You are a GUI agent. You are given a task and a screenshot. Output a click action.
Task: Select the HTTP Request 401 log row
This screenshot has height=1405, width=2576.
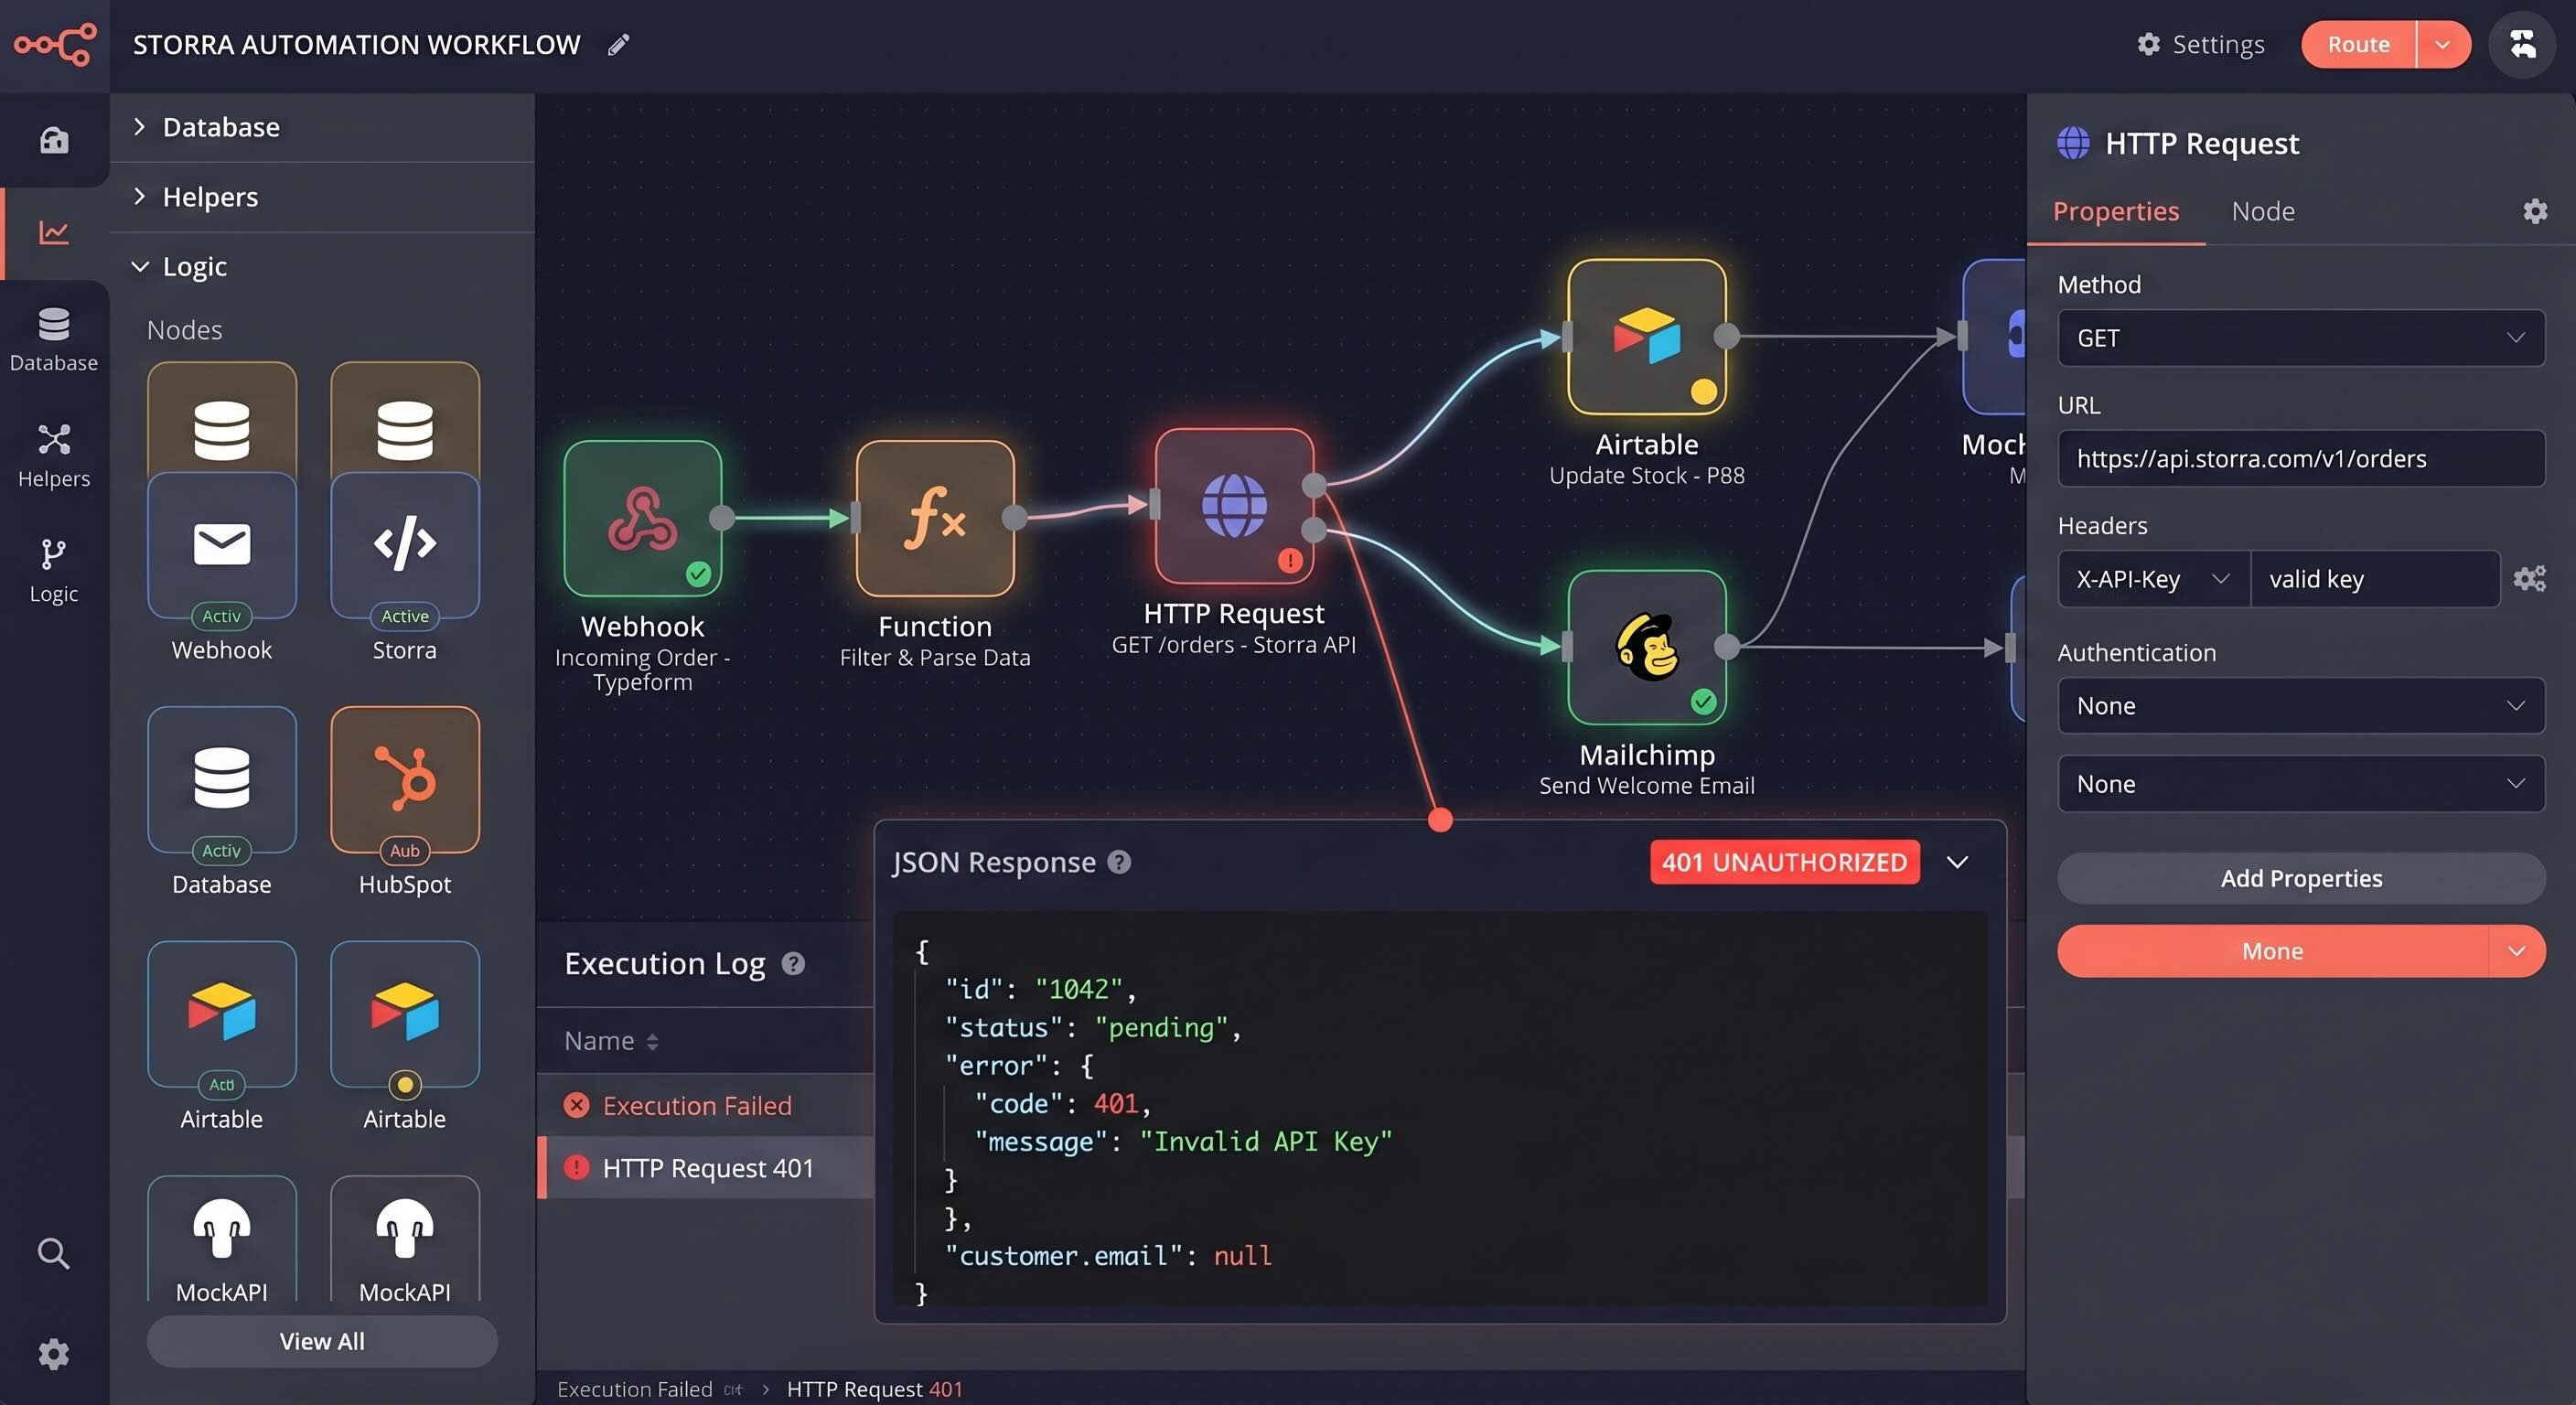706,1168
